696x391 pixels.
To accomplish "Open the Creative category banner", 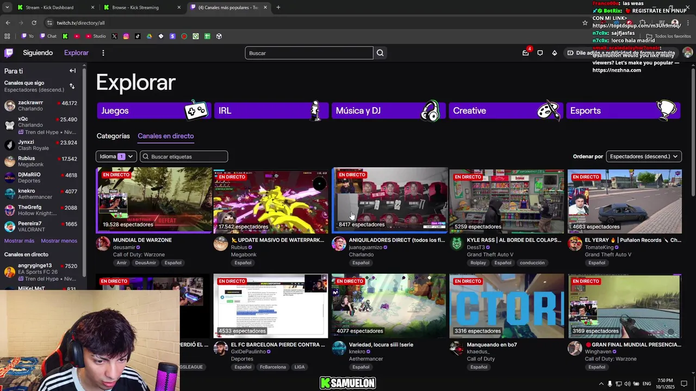I will (506, 110).
